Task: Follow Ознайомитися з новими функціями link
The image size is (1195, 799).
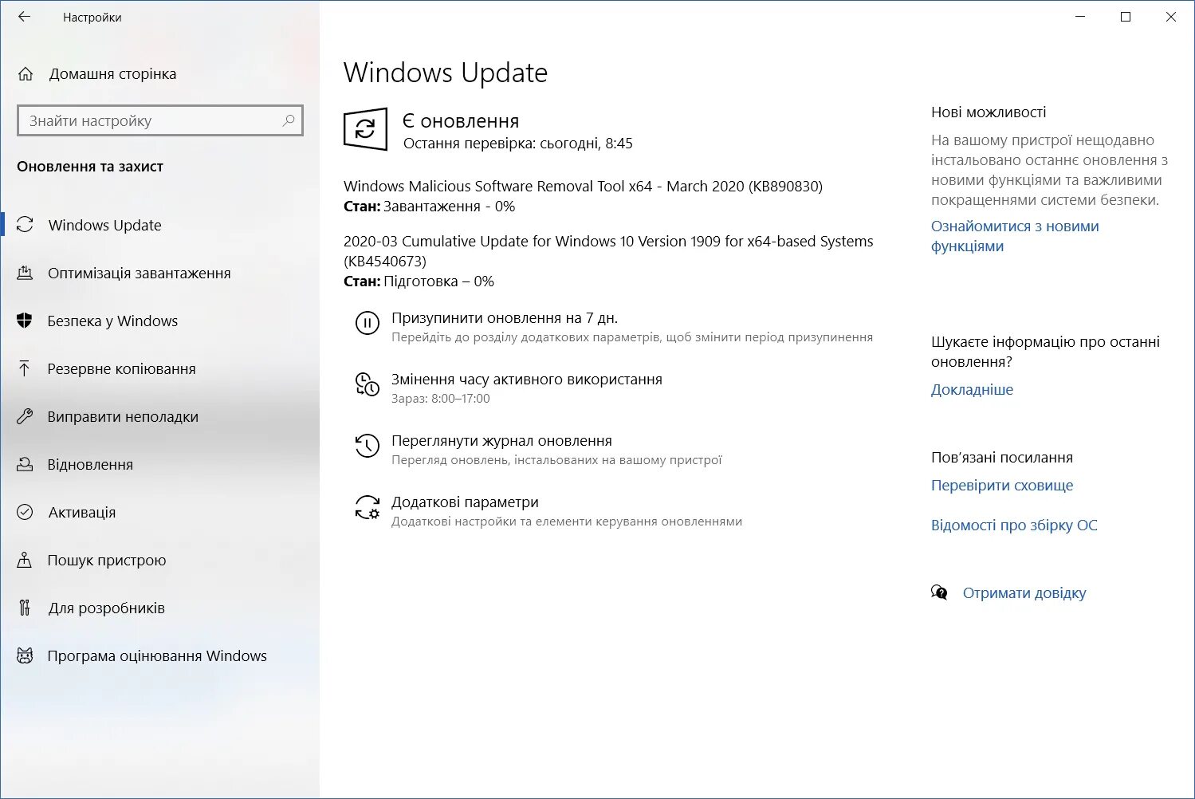Action: [x=1015, y=236]
